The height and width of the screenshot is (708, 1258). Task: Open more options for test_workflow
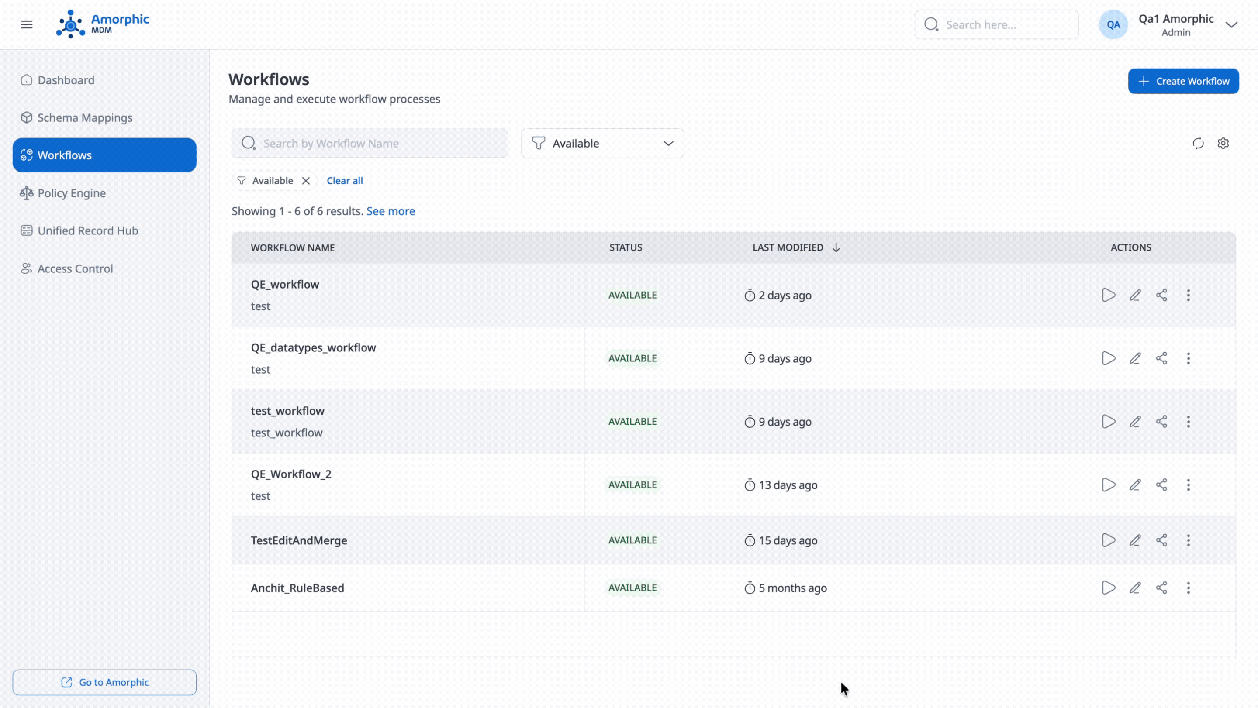[1189, 422]
